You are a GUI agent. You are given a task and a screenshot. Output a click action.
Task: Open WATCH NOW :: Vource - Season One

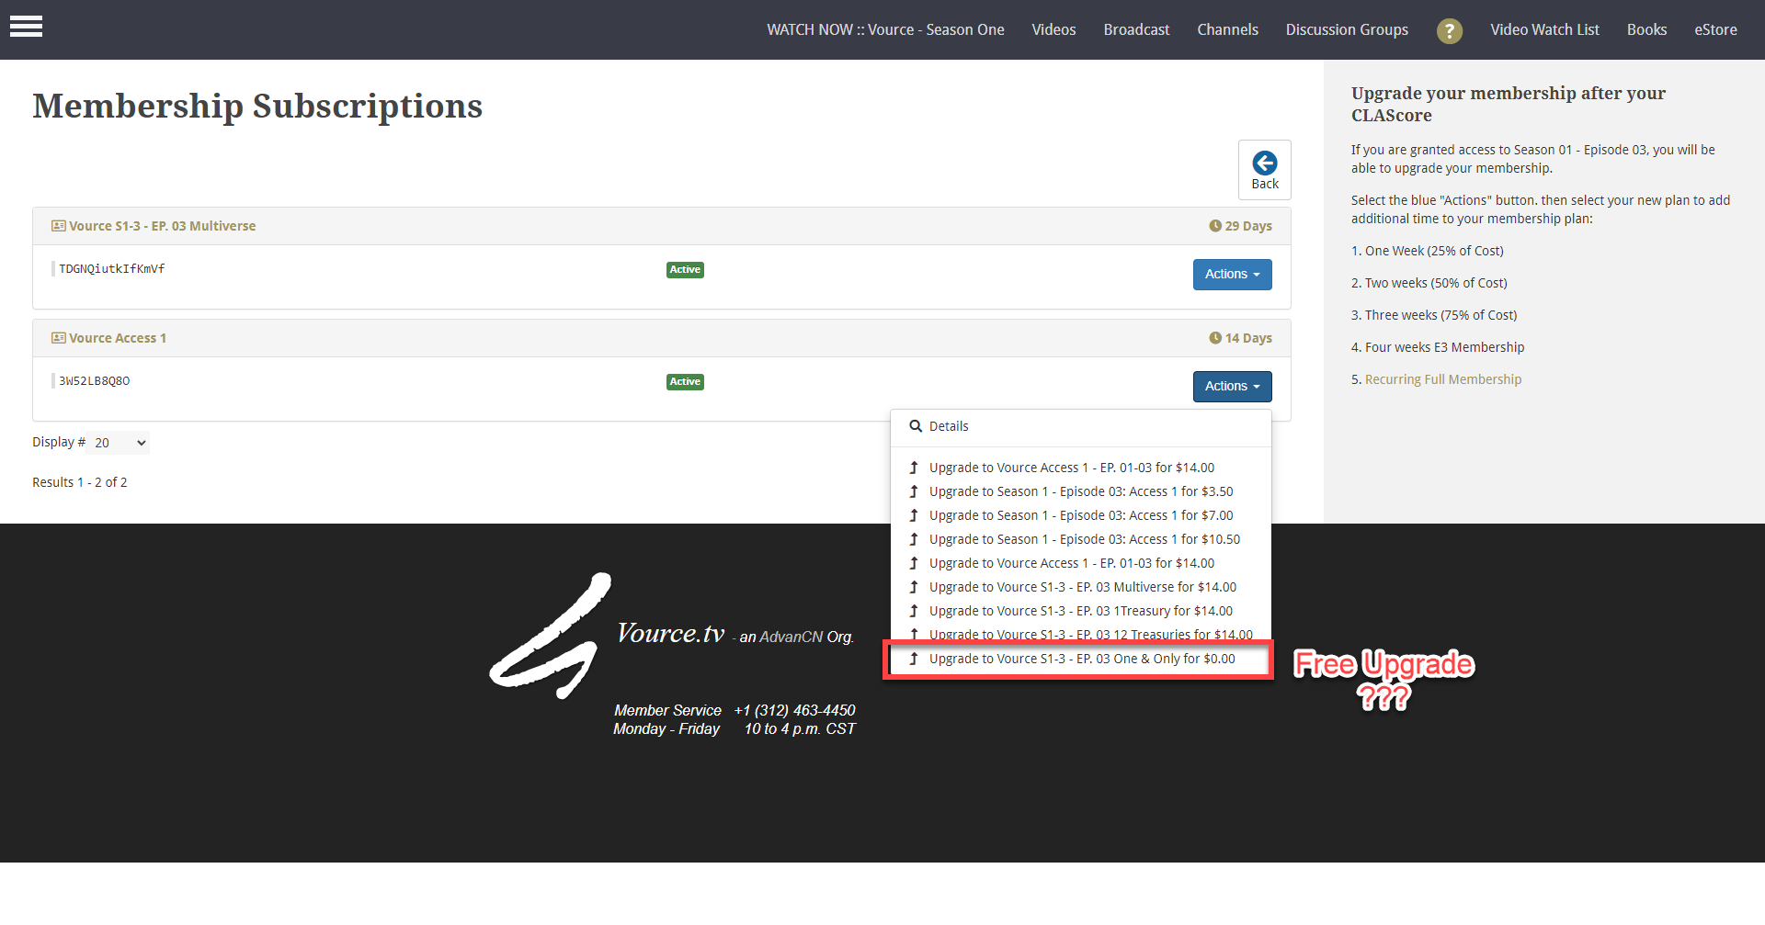885,29
